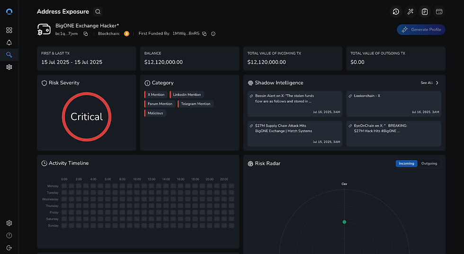This screenshot has height=254, width=464.
Task: Click link icon on Lookonchain card
Action: click(x=350, y=96)
